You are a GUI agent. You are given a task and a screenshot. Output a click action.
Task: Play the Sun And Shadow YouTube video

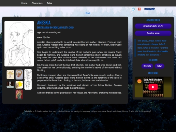(x=153, y=87)
